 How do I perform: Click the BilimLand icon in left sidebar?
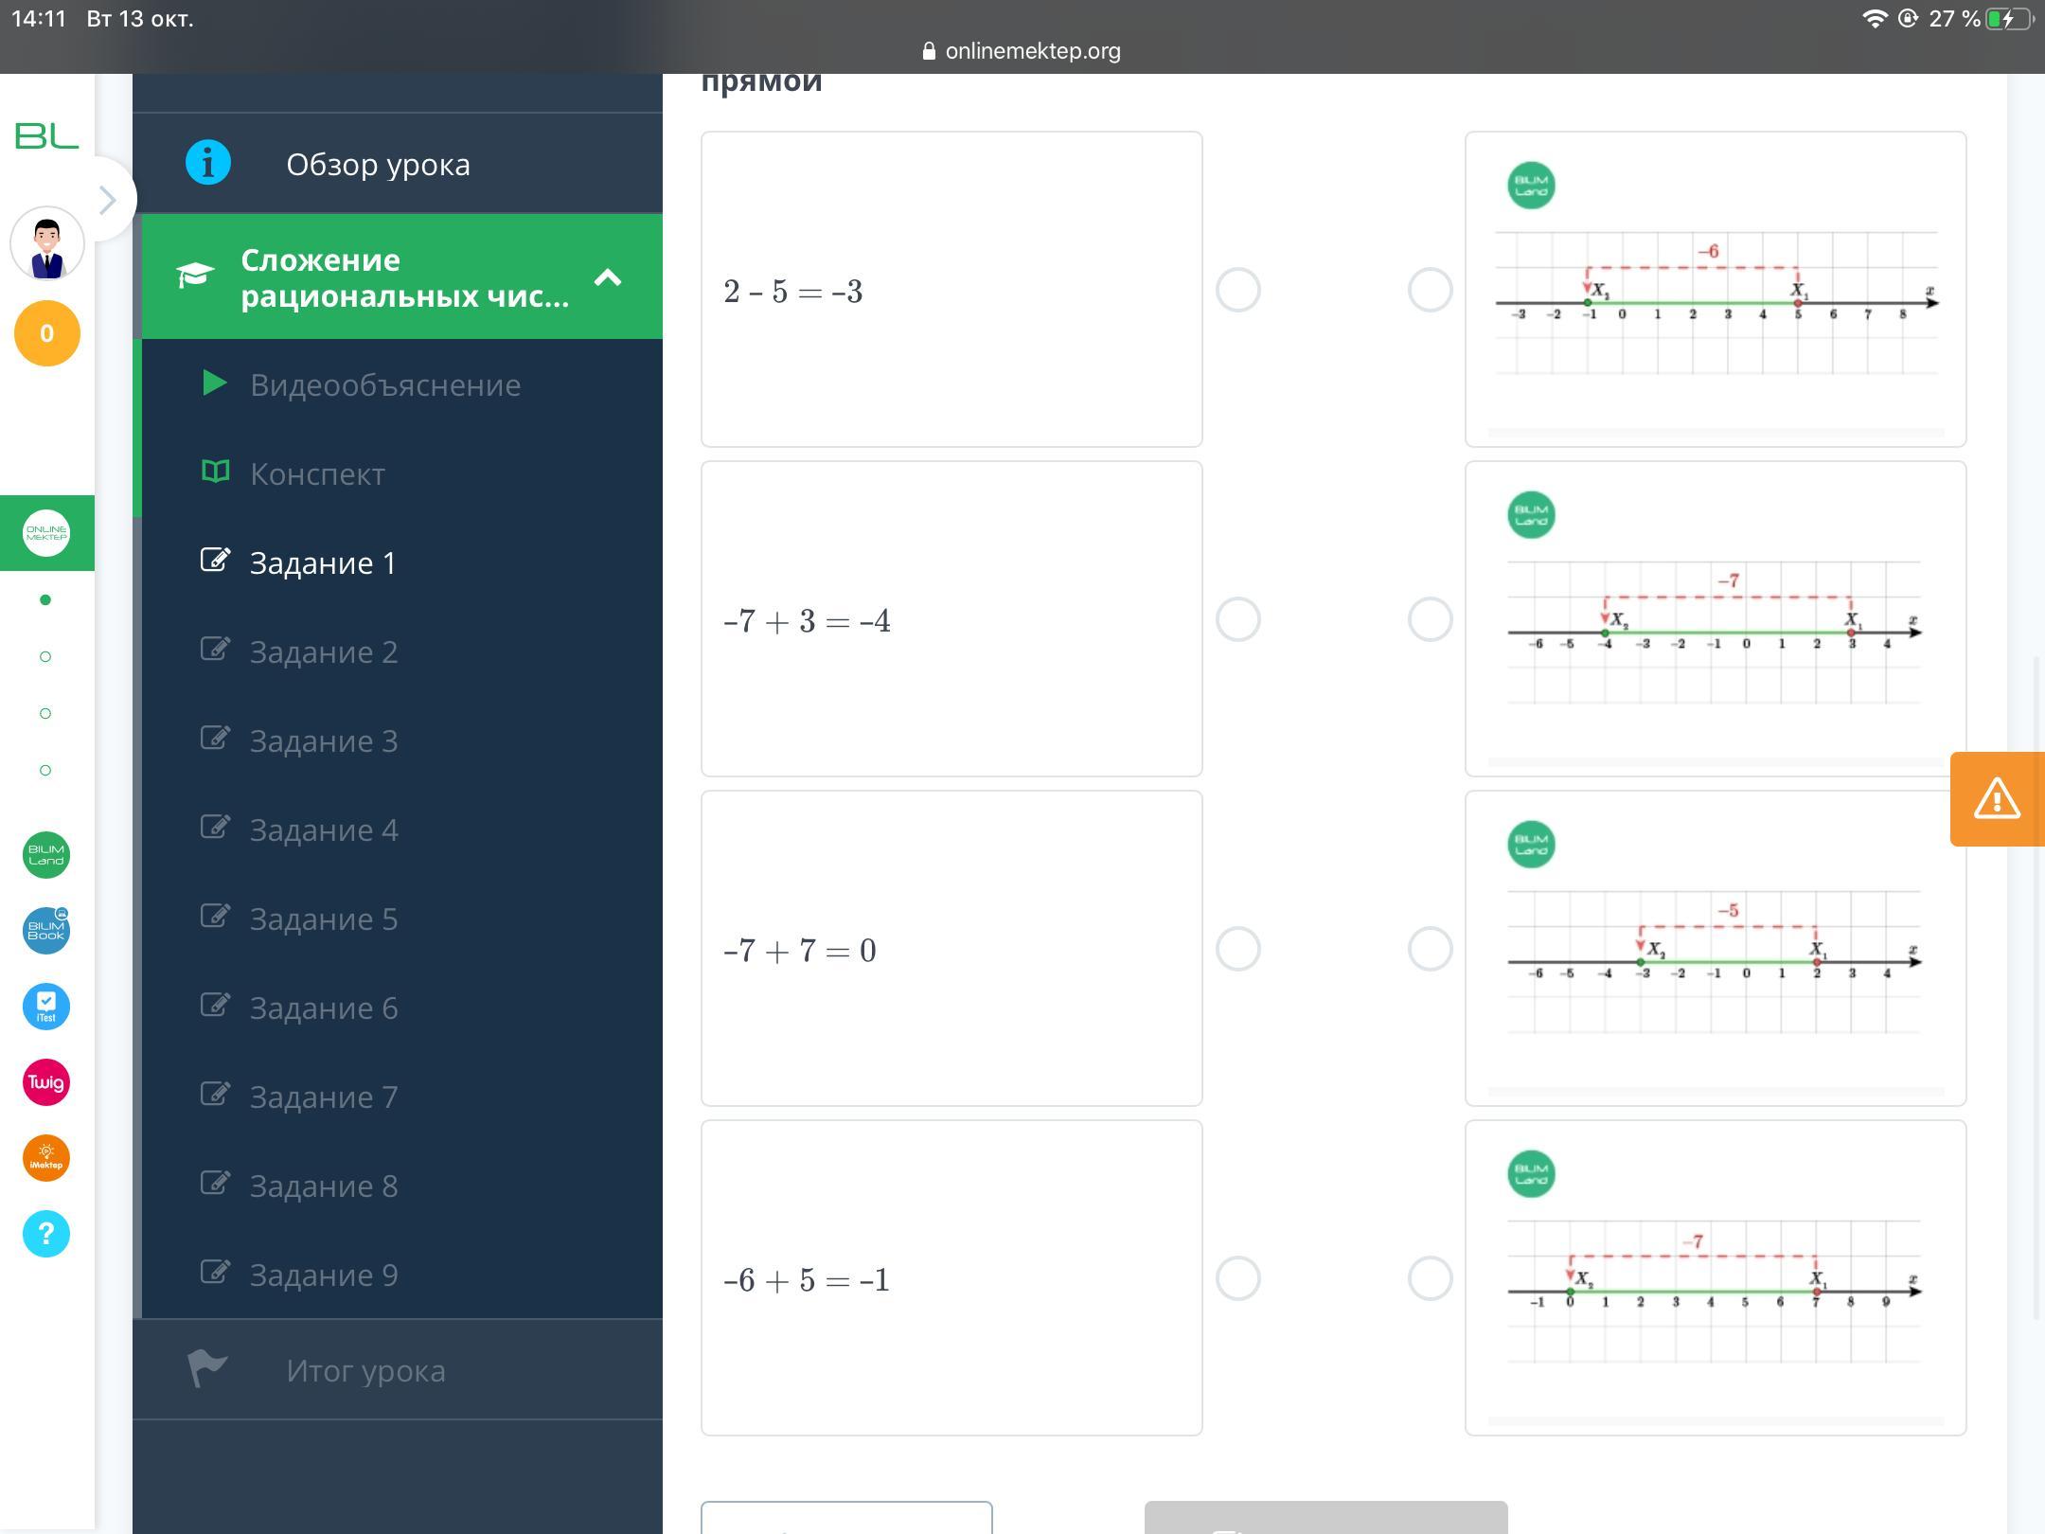[x=45, y=855]
